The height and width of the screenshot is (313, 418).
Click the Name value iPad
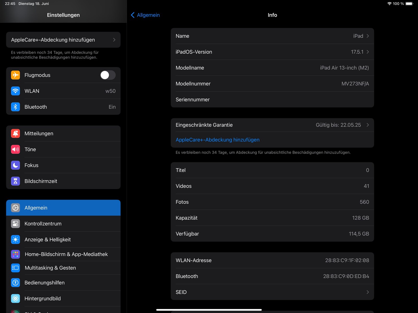click(x=358, y=36)
